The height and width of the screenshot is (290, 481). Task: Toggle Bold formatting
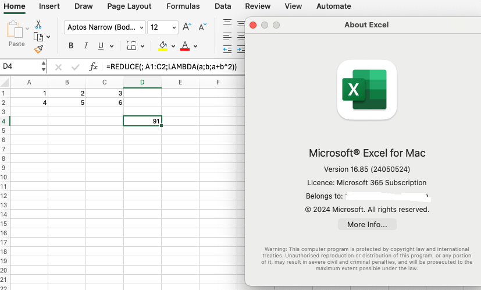tap(71, 46)
